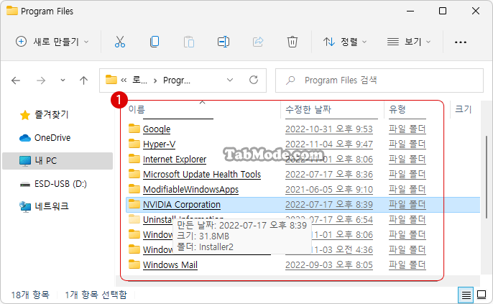The width and height of the screenshot is (493, 304).
Task: Sort by 유형 column header
Action: click(397, 109)
